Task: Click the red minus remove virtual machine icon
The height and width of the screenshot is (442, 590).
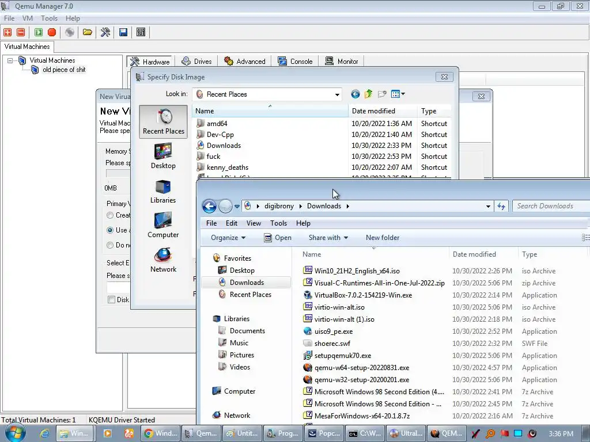Action: [21, 32]
